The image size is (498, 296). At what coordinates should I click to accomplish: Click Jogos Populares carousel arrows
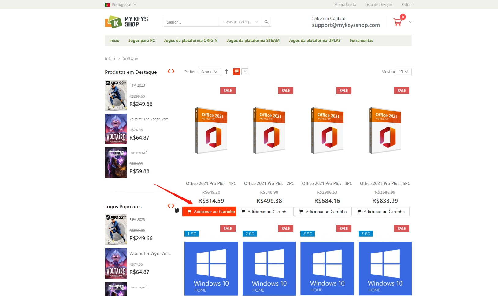point(171,206)
